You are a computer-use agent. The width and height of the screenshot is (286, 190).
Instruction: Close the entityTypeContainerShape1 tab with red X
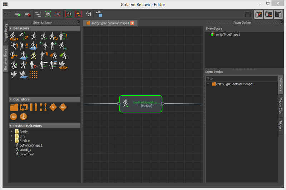(132, 23)
